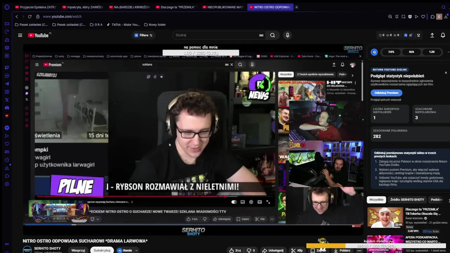Open the 'Dlaczego ta PRZEMIŁA TikTokerka' video thumbnail
Screen dimensions: 450x253
[385, 218]
